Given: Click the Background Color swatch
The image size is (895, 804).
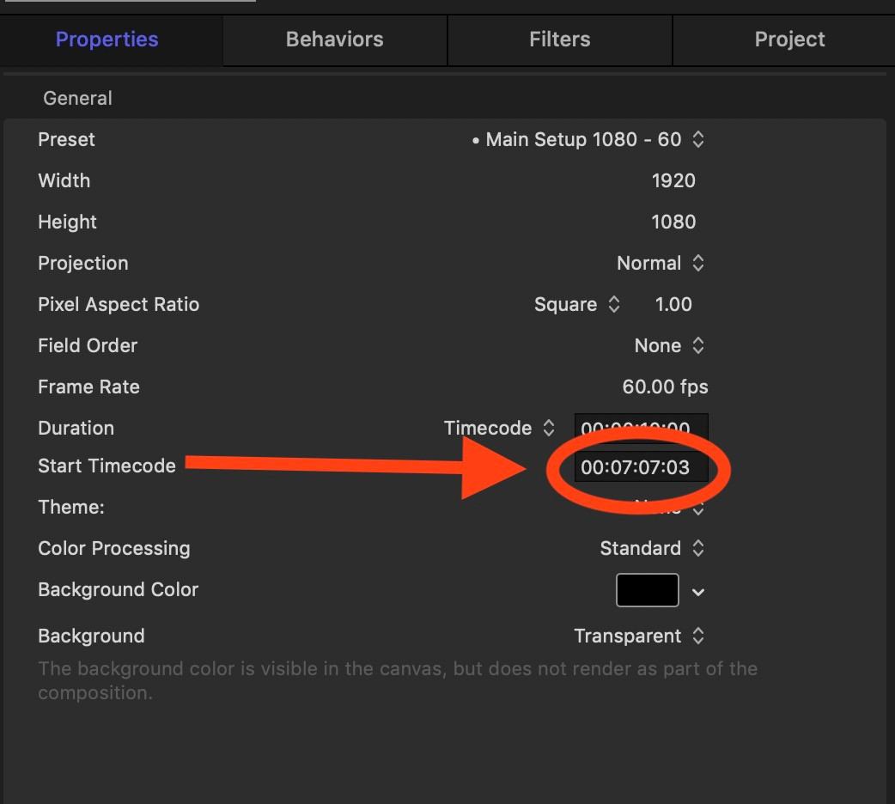Looking at the screenshot, I should click(x=647, y=590).
